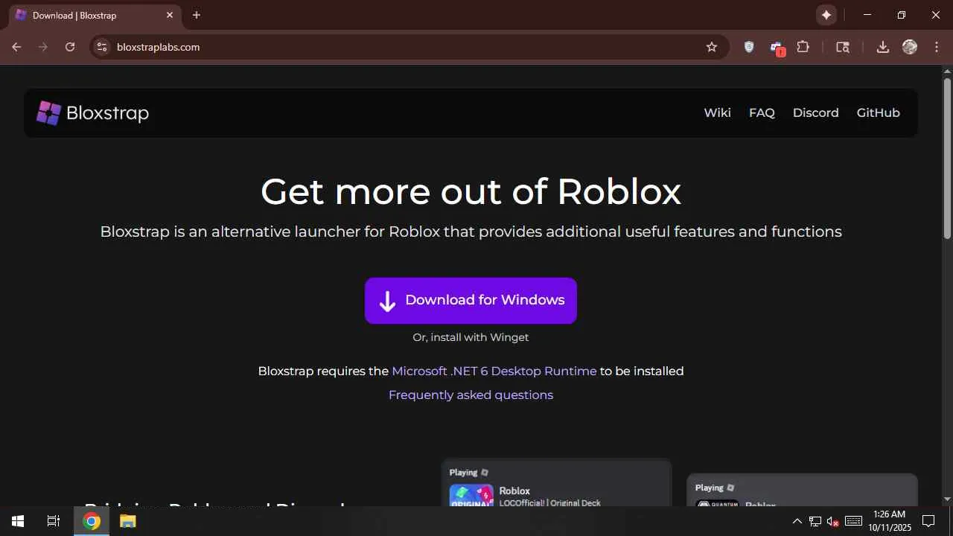Open the shield extension in Chrome toolbar
This screenshot has height=536, width=953.
pos(749,47)
